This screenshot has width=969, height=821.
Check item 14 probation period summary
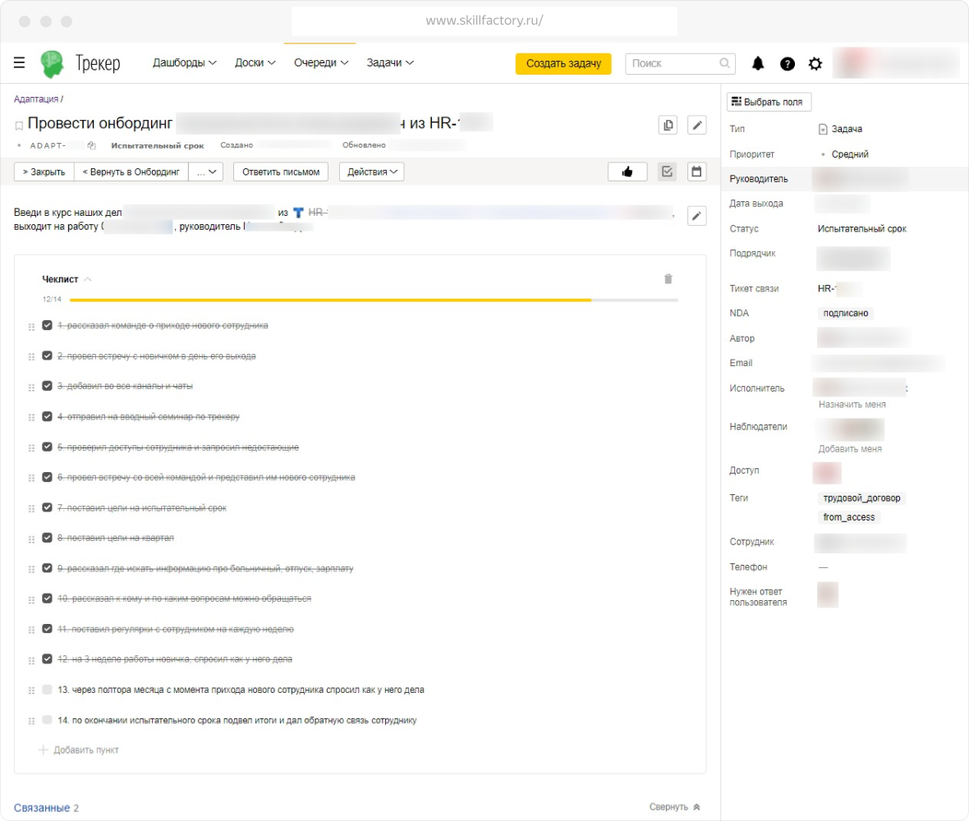(47, 720)
